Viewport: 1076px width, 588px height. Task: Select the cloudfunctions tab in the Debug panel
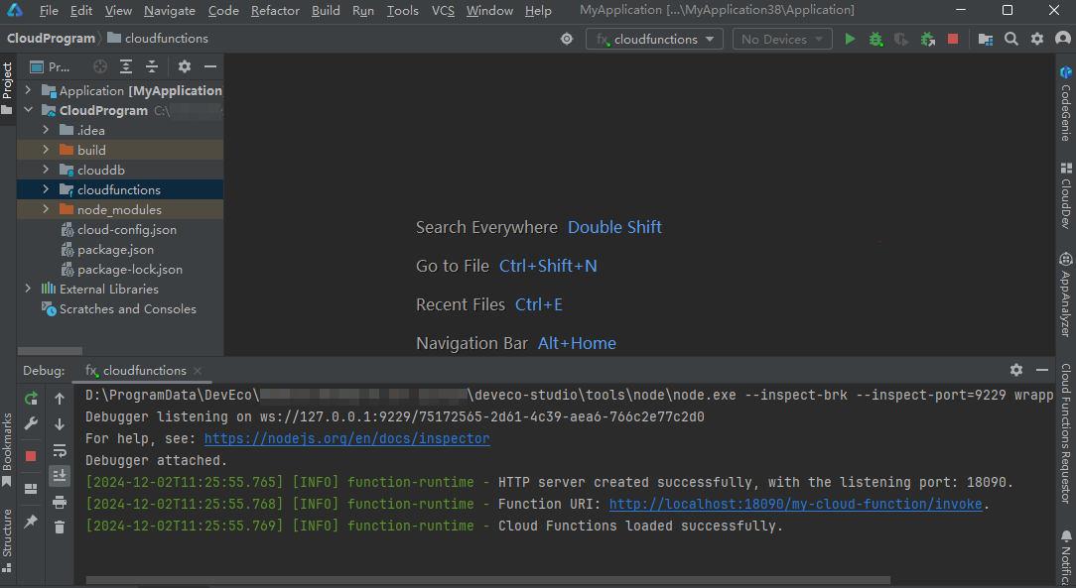pos(144,370)
